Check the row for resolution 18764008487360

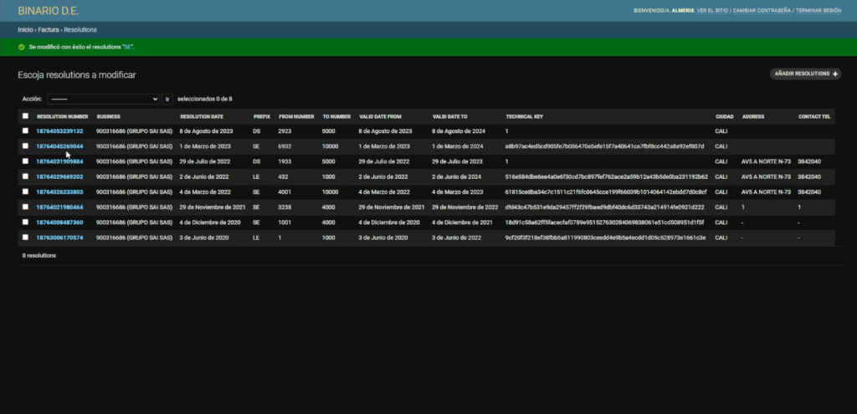coord(25,222)
